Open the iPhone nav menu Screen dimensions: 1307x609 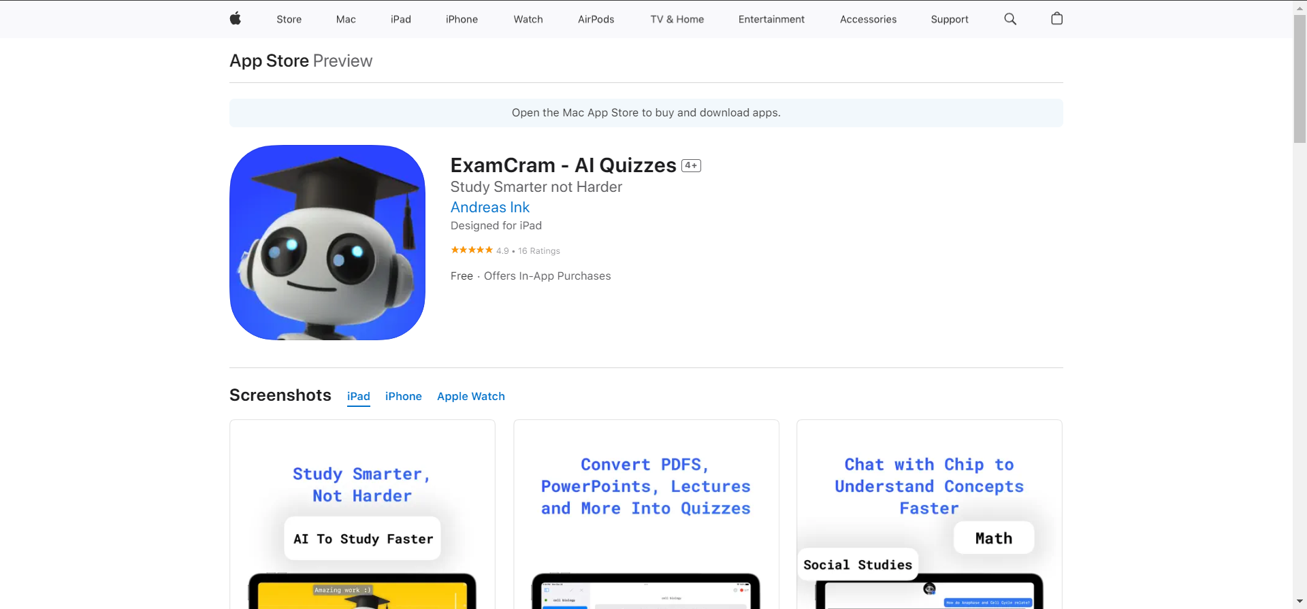[462, 19]
